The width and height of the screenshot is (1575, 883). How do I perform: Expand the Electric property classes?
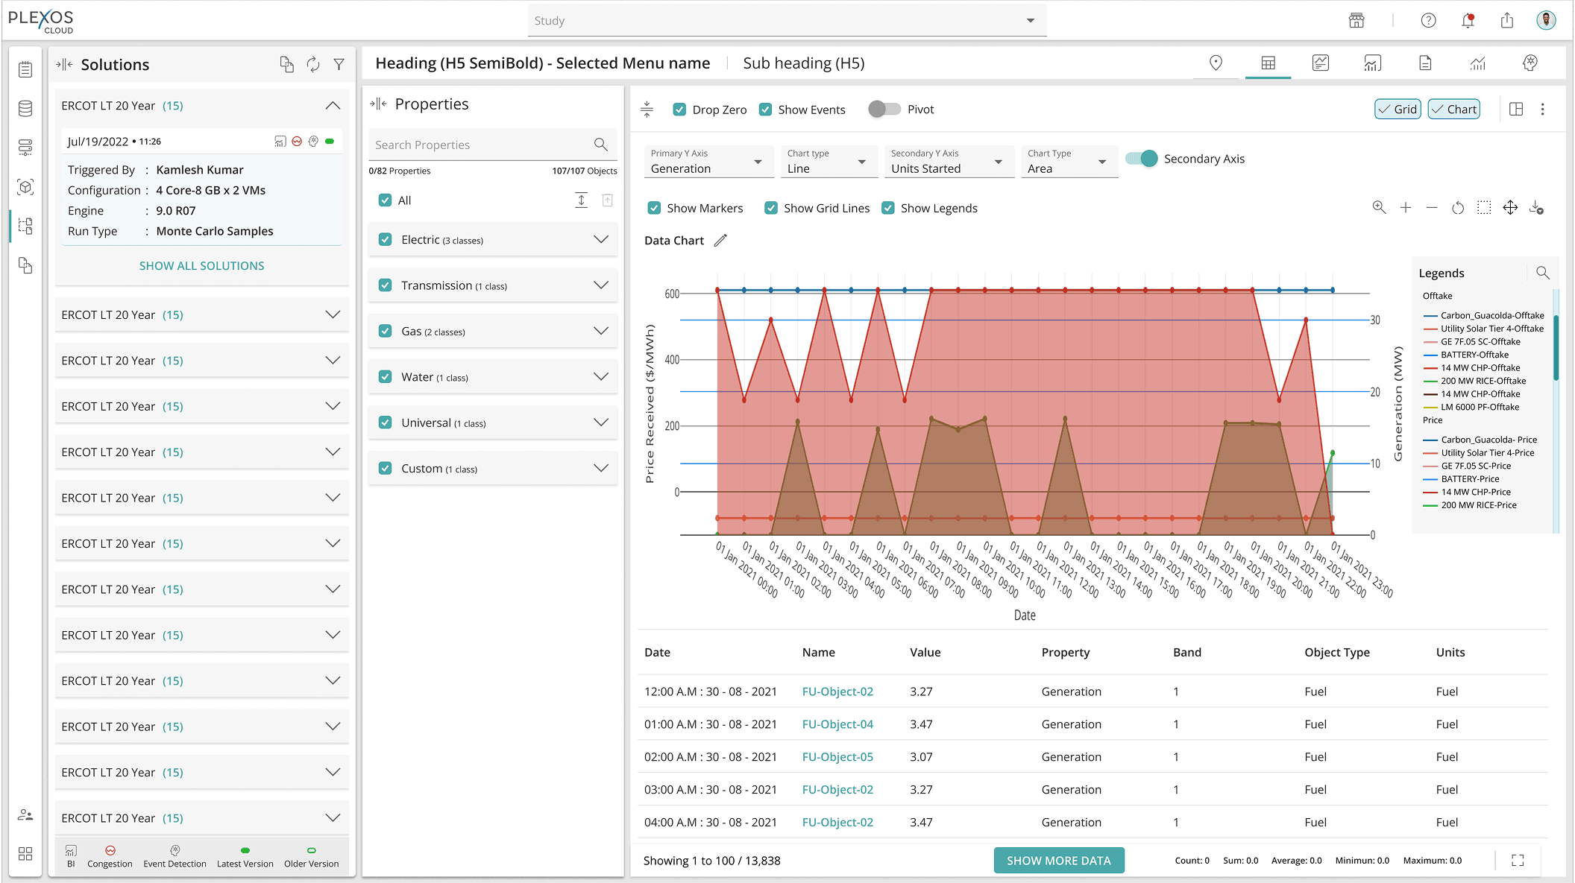(x=601, y=239)
